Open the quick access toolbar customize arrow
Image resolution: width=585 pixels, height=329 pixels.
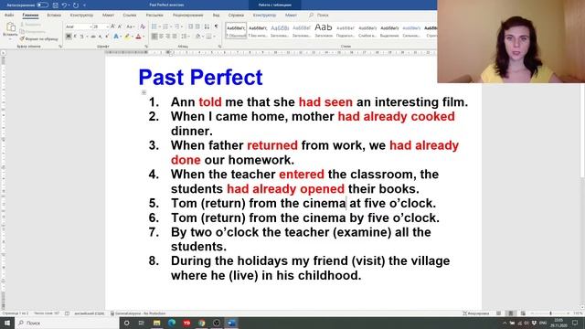pos(84,5)
